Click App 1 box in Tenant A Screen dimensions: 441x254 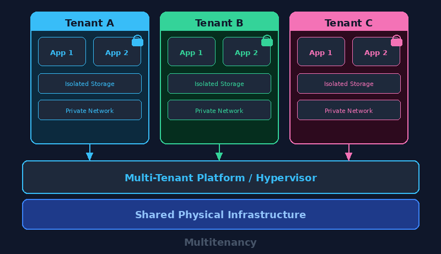pos(62,52)
